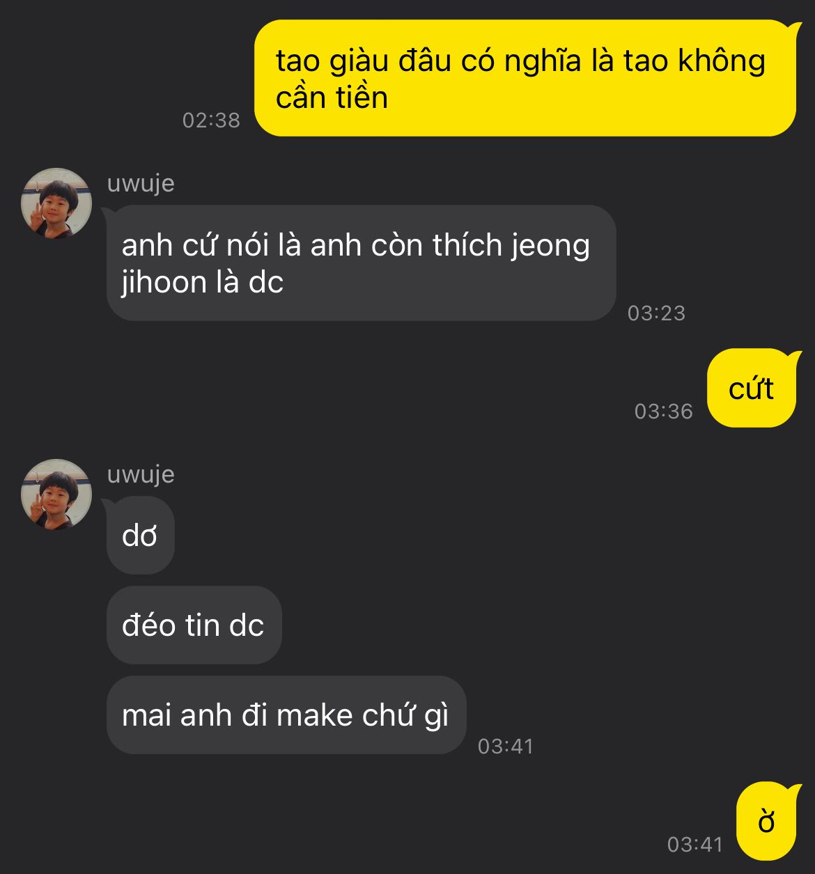The height and width of the screenshot is (874, 815).
Task: Tap the gray 'dơ' message bubble
Action: click(140, 536)
